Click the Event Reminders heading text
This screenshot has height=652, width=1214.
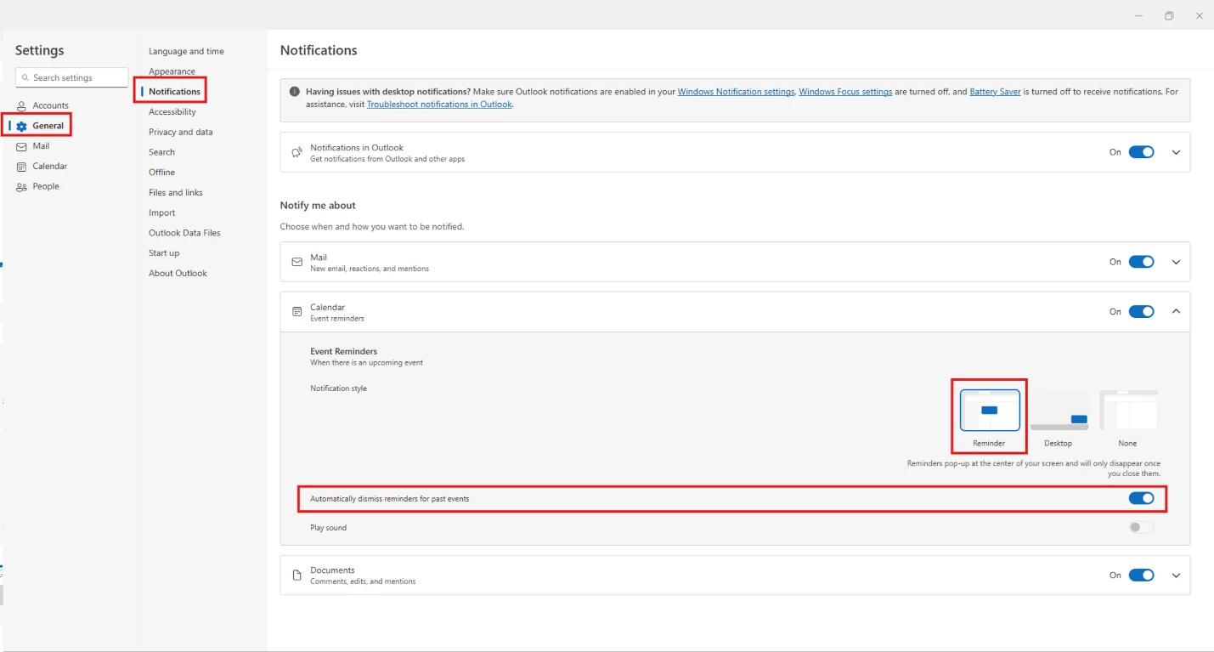[344, 351]
